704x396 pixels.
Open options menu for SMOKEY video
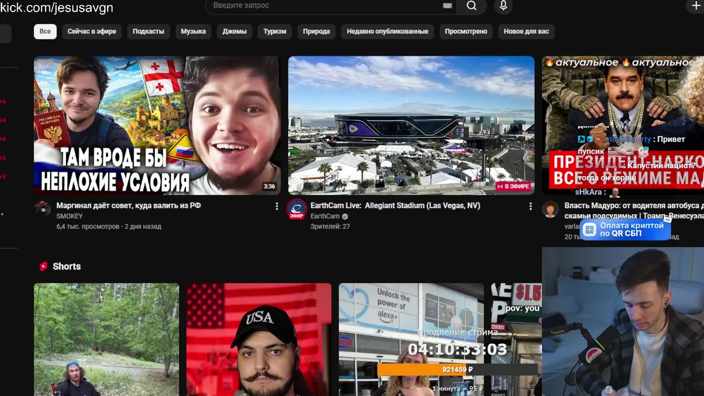click(276, 206)
